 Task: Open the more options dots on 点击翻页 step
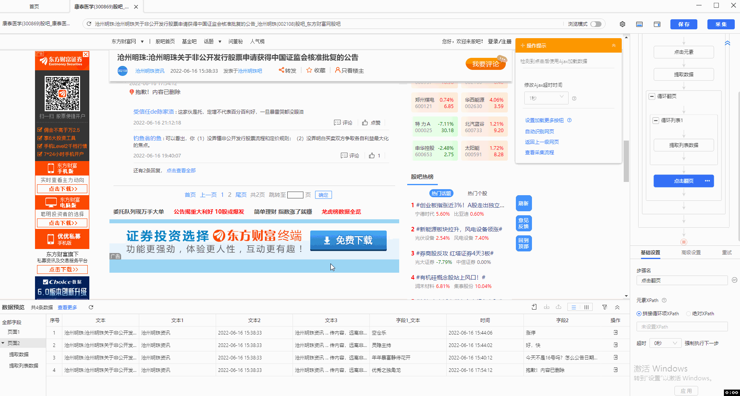pyautogui.click(x=707, y=181)
